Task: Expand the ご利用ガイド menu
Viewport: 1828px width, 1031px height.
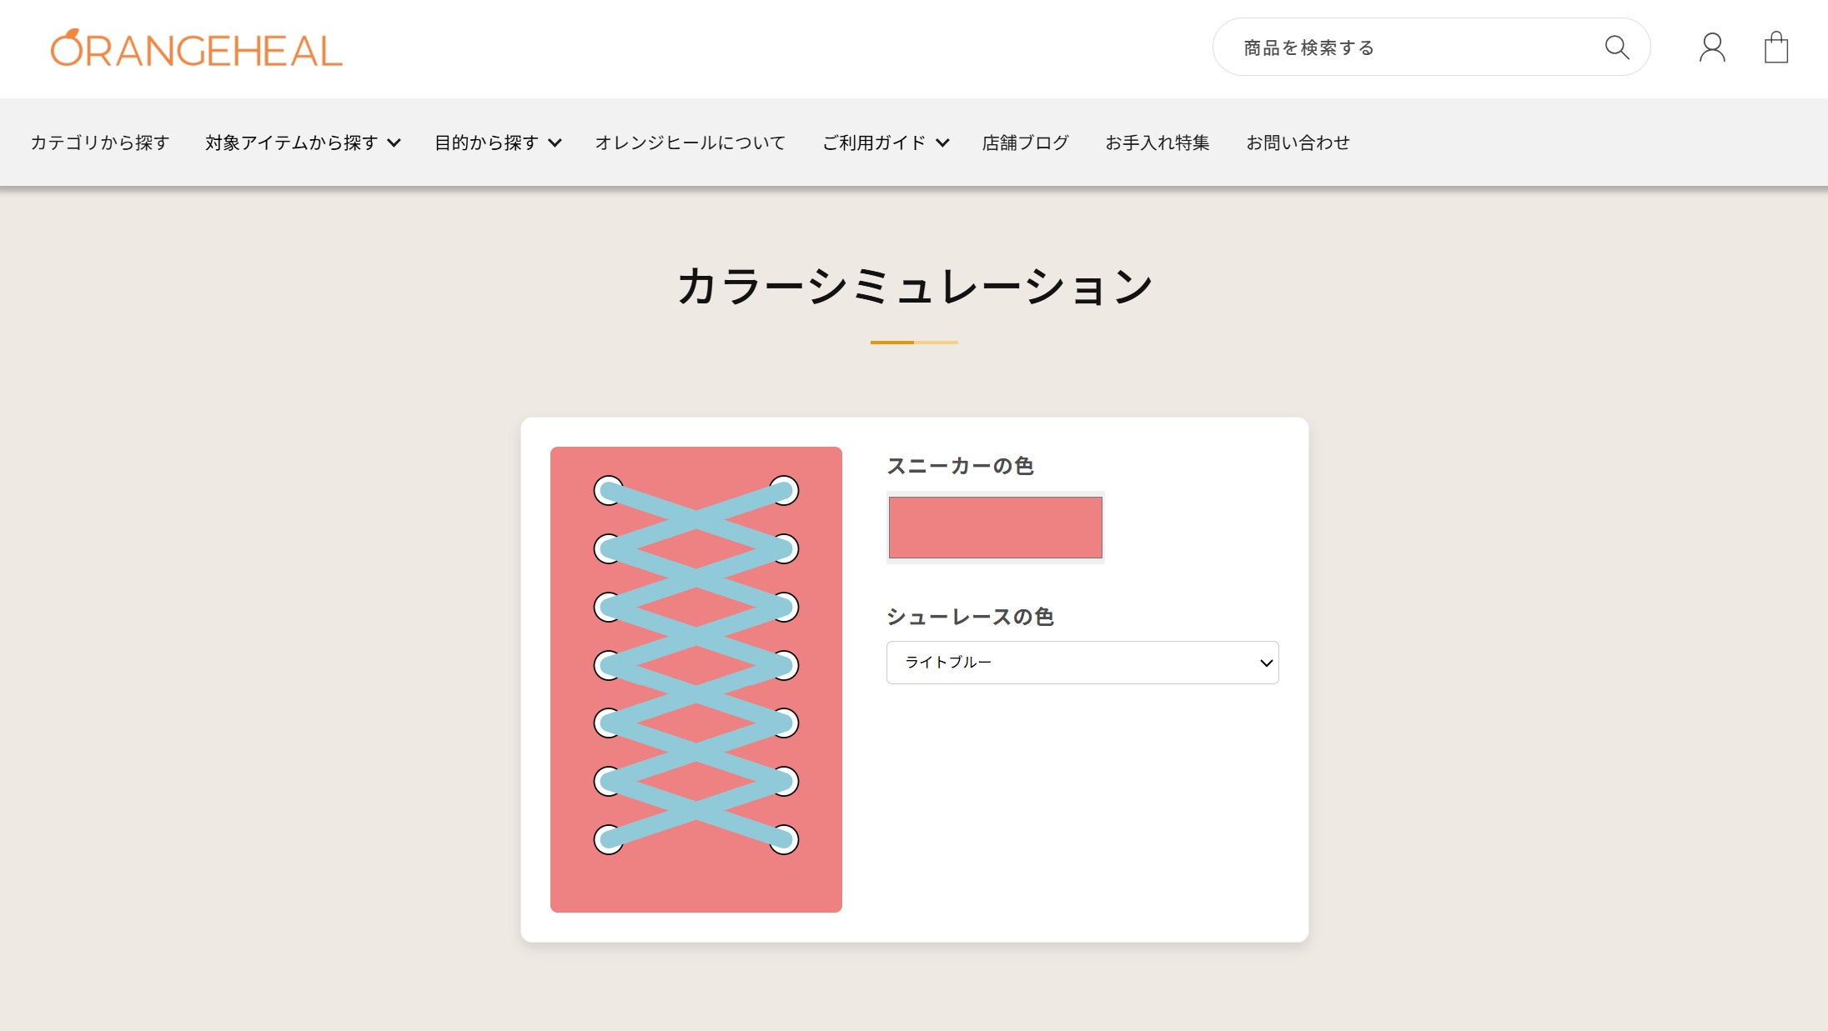Action: (x=886, y=143)
